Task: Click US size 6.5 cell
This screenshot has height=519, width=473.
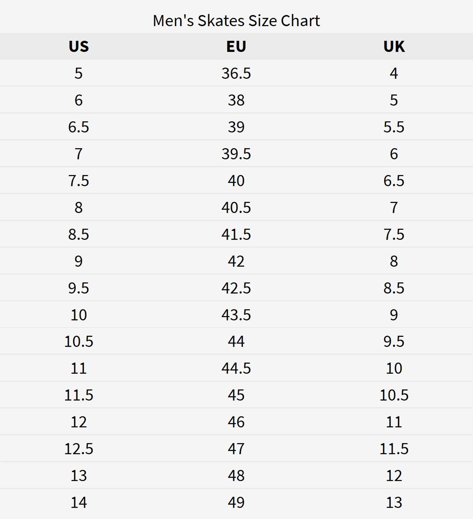Action: pos(79,127)
